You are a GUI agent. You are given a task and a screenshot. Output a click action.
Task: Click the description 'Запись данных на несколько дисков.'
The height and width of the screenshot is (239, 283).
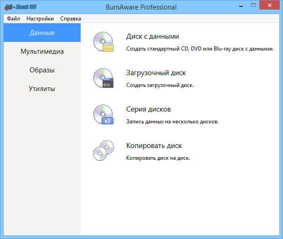(x=172, y=122)
